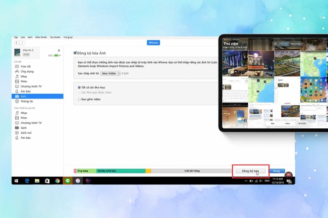The width and height of the screenshot is (328, 218).
Task: Open the Trợ giúp menu
Action: (x=68, y=37)
